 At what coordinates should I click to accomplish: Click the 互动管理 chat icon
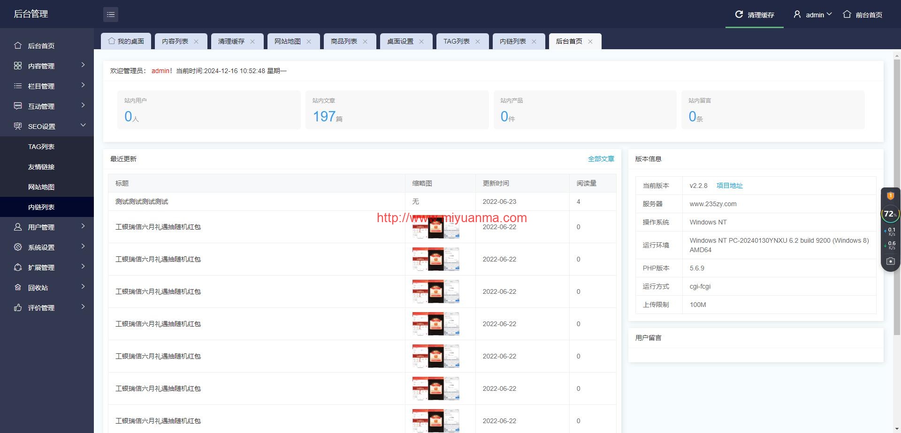[x=18, y=106]
